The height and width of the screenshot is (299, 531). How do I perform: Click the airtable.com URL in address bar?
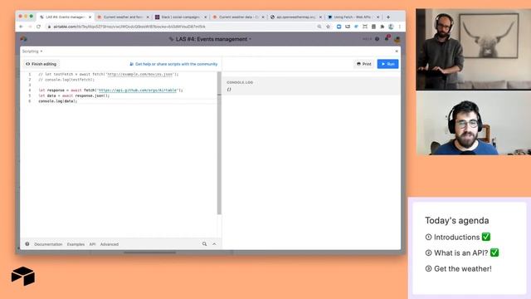click(x=129, y=27)
